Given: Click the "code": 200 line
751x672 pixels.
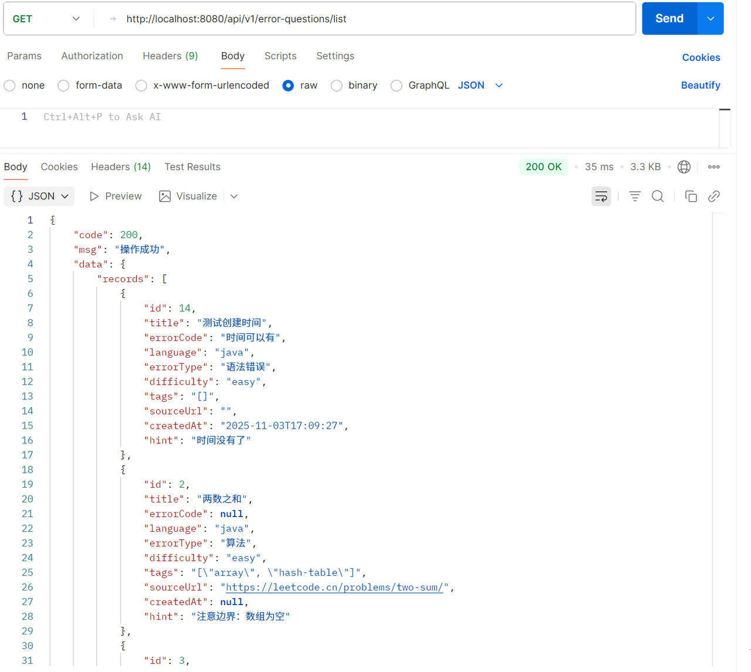Looking at the screenshot, I should click(x=108, y=235).
